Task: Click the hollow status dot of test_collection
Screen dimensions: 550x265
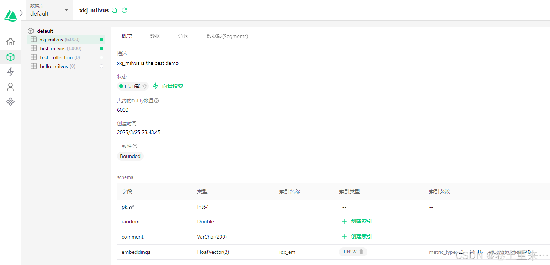Action: pyautogui.click(x=101, y=57)
